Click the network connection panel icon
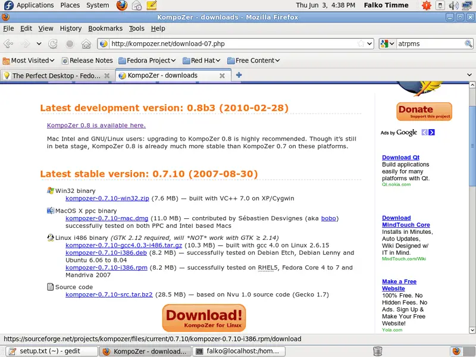The height and width of the screenshot is (357, 476). pos(467,5)
